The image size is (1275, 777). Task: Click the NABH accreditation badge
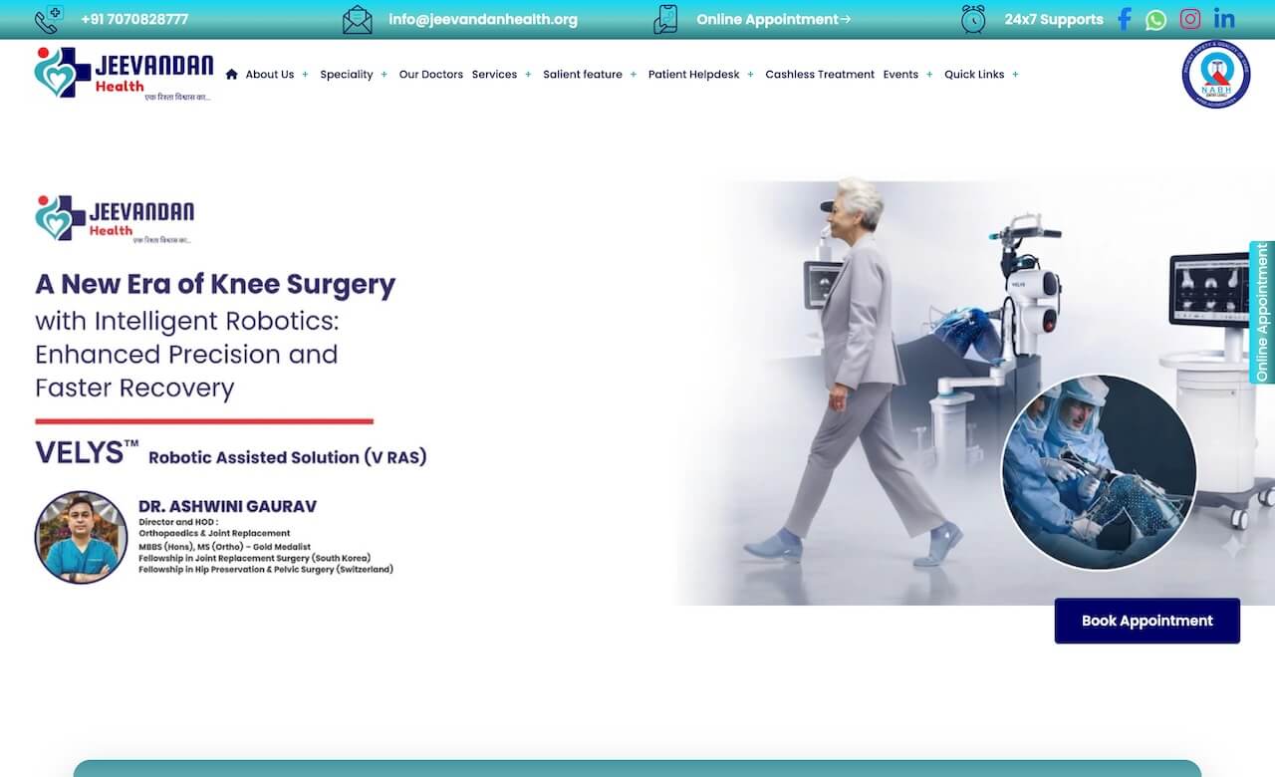click(1215, 74)
